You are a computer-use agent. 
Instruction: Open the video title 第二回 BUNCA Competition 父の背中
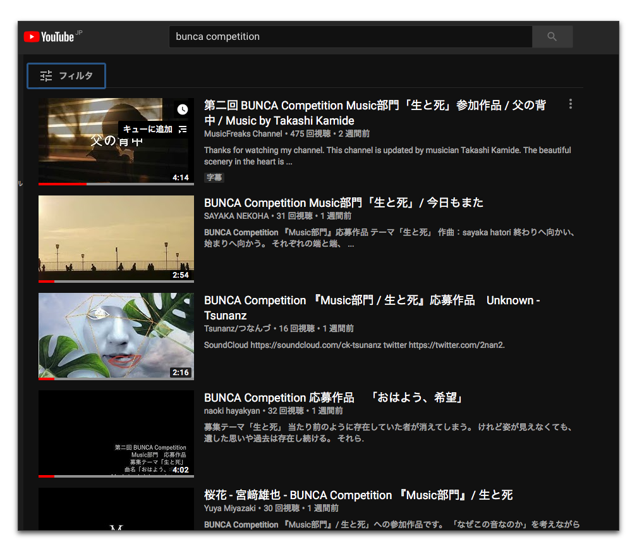[x=375, y=113]
